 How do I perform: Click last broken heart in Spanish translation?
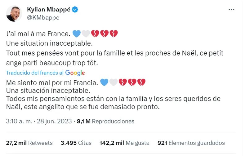[x=142, y=82]
